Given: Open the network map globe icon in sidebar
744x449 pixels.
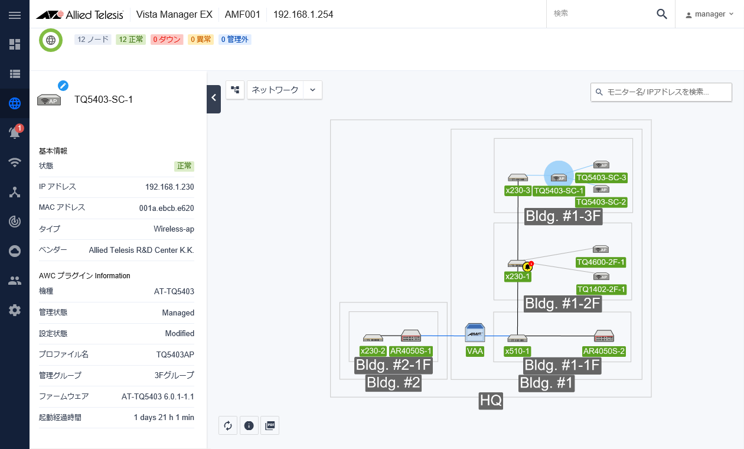Looking at the screenshot, I should pos(15,104).
